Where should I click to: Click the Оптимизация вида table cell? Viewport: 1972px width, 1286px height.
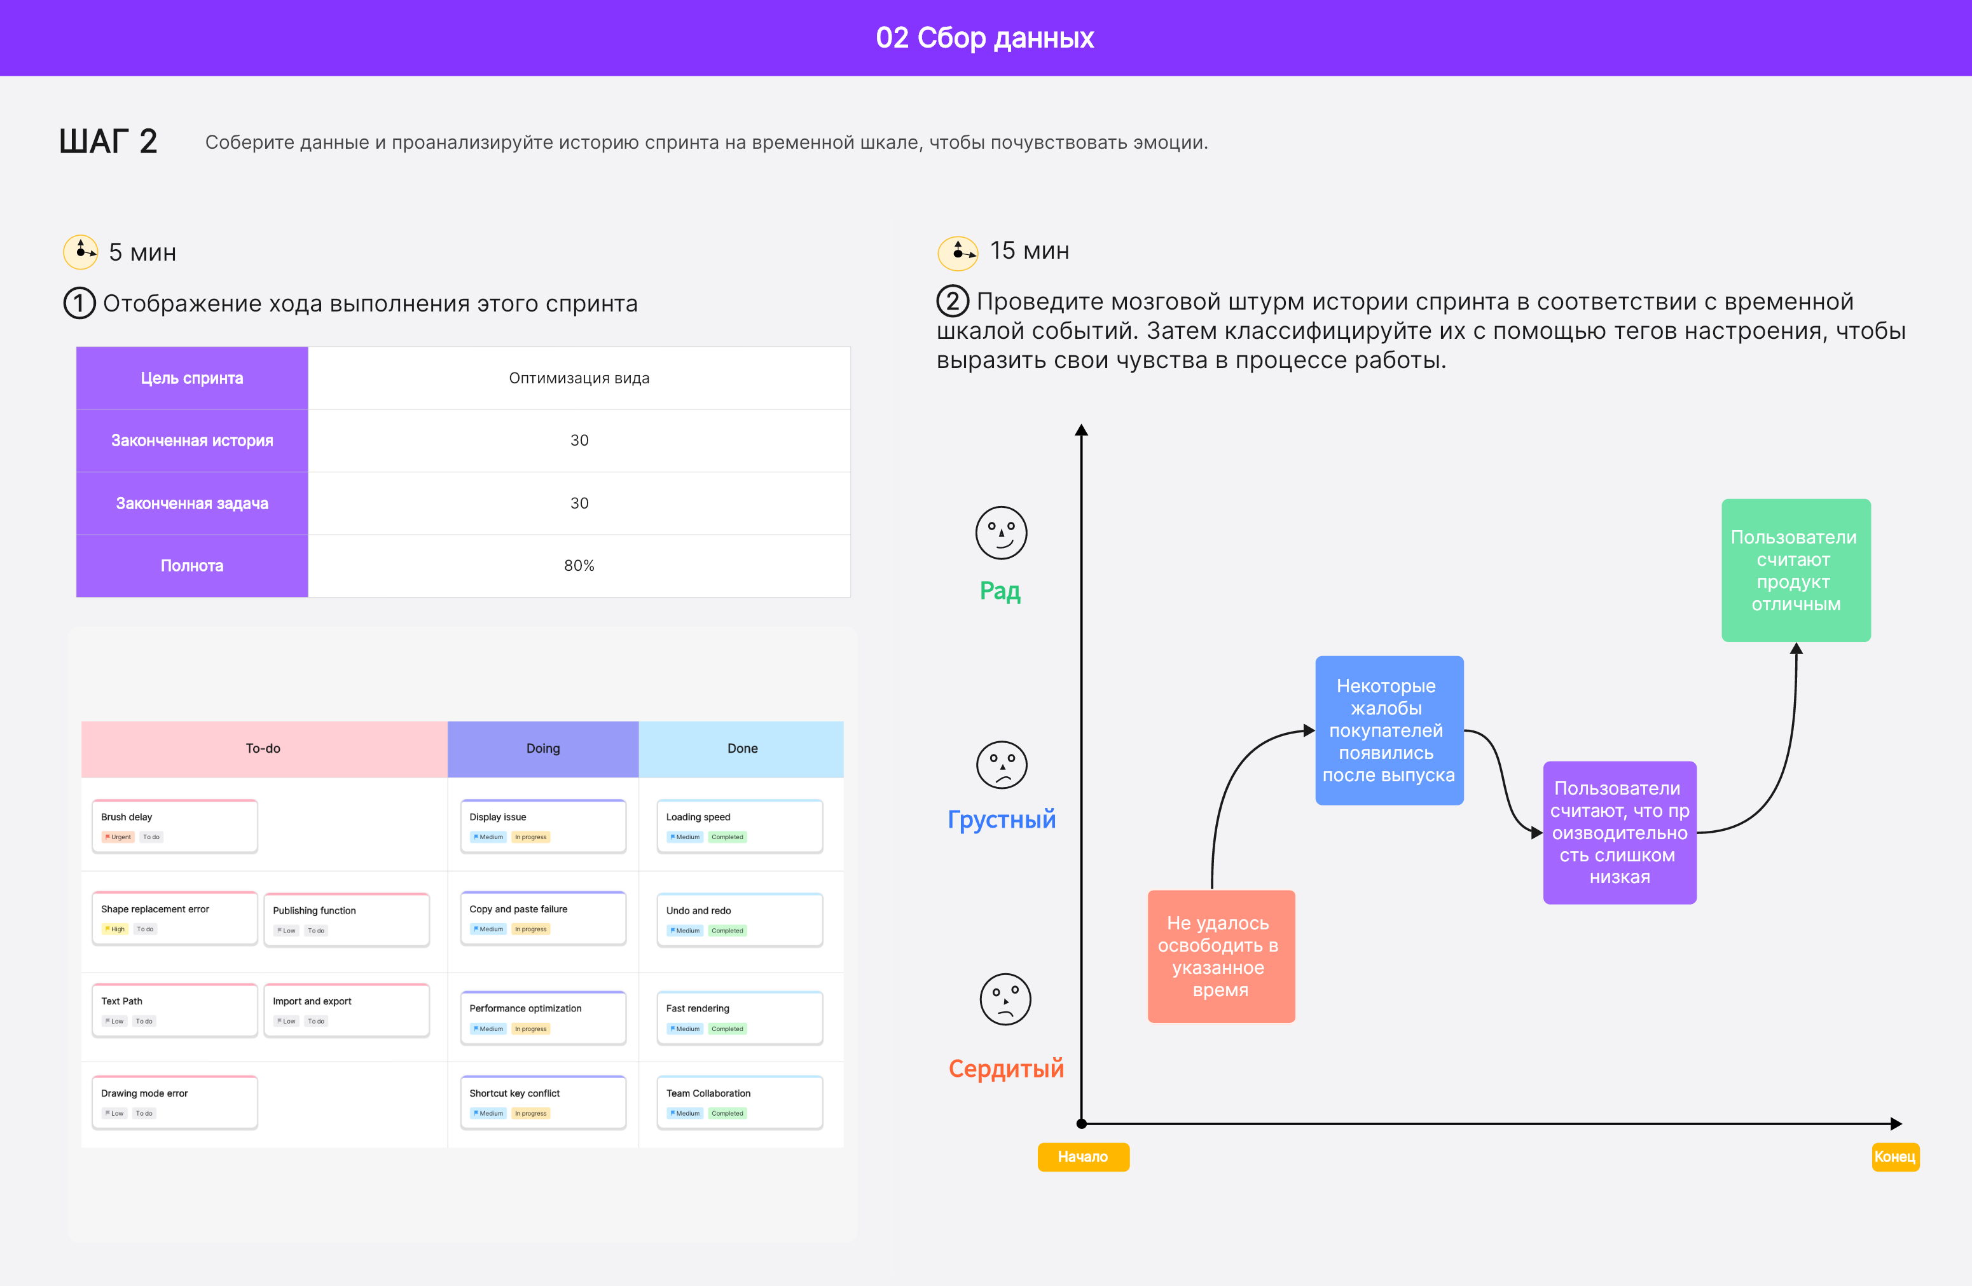(x=579, y=378)
